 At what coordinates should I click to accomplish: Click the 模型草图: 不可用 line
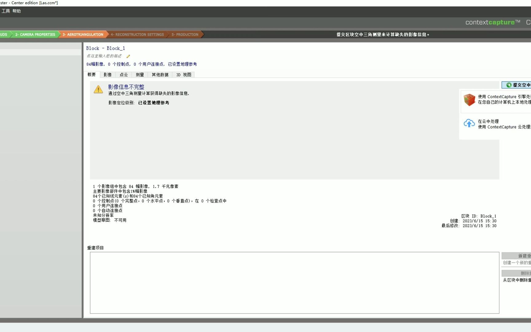coord(110,220)
